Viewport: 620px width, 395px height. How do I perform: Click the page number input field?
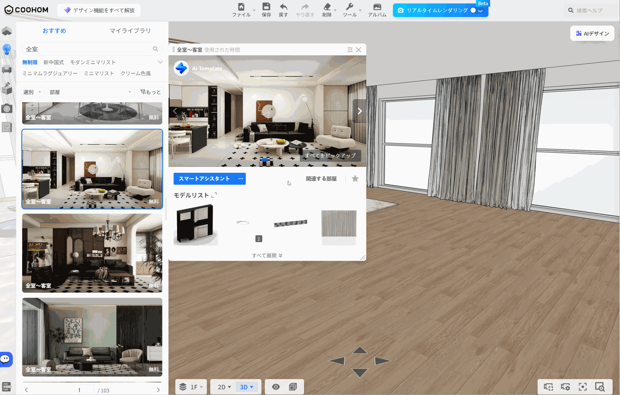(x=84, y=390)
